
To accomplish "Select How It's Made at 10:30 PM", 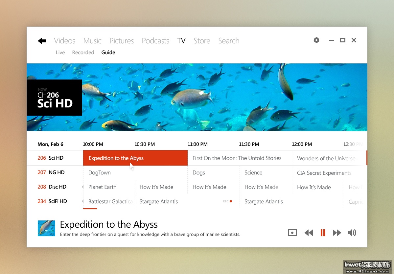I will pyautogui.click(x=161, y=187).
